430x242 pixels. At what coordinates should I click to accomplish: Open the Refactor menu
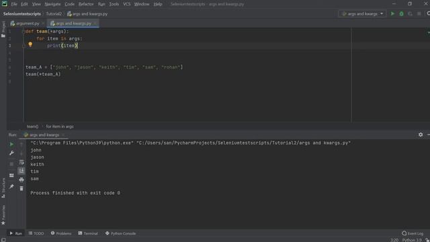click(x=86, y=4)
